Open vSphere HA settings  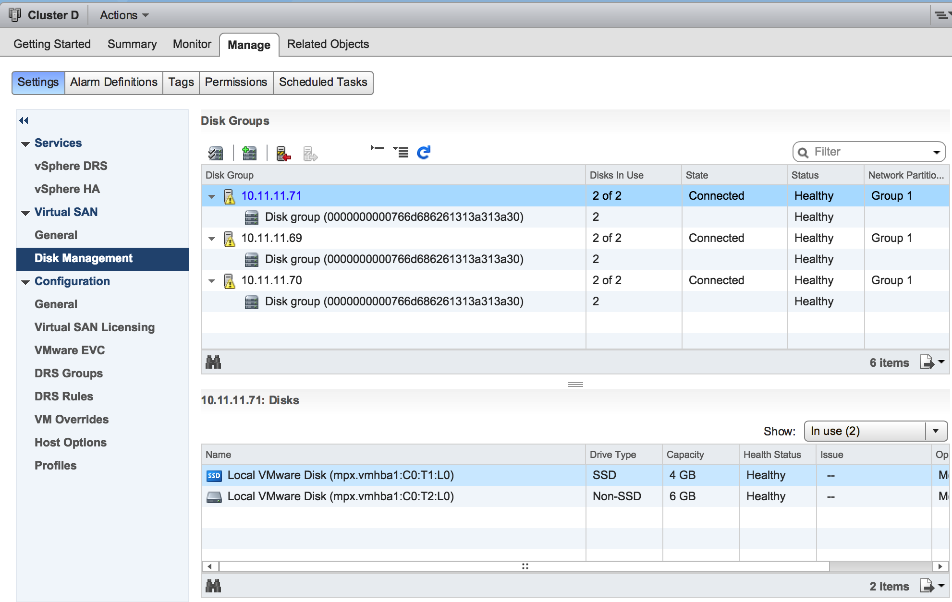tap(67, 189)
